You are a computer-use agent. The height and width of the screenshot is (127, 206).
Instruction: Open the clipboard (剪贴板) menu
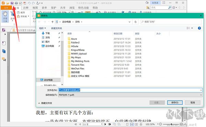point(23,16)
